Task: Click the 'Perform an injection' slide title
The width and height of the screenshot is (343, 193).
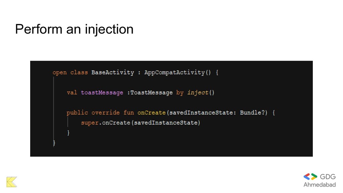Action: click(x=74, y=29)
